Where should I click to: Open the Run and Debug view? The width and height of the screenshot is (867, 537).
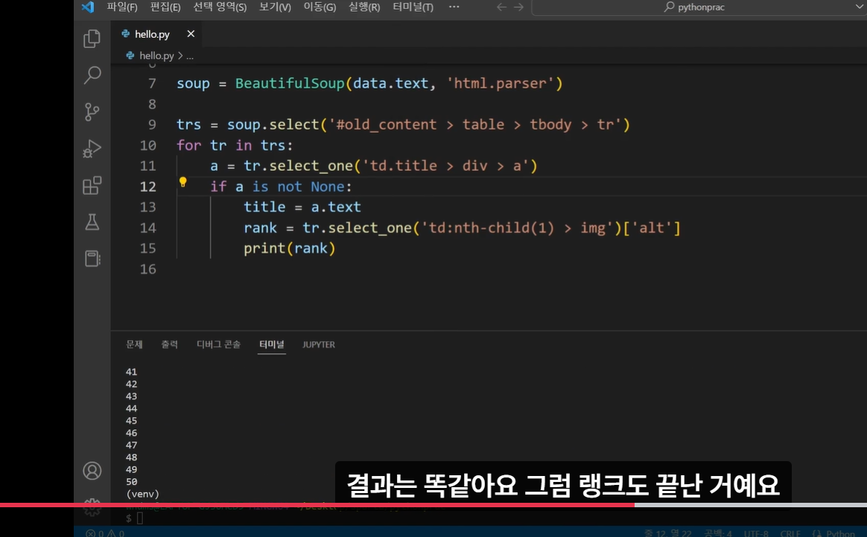tap(92, 149)
